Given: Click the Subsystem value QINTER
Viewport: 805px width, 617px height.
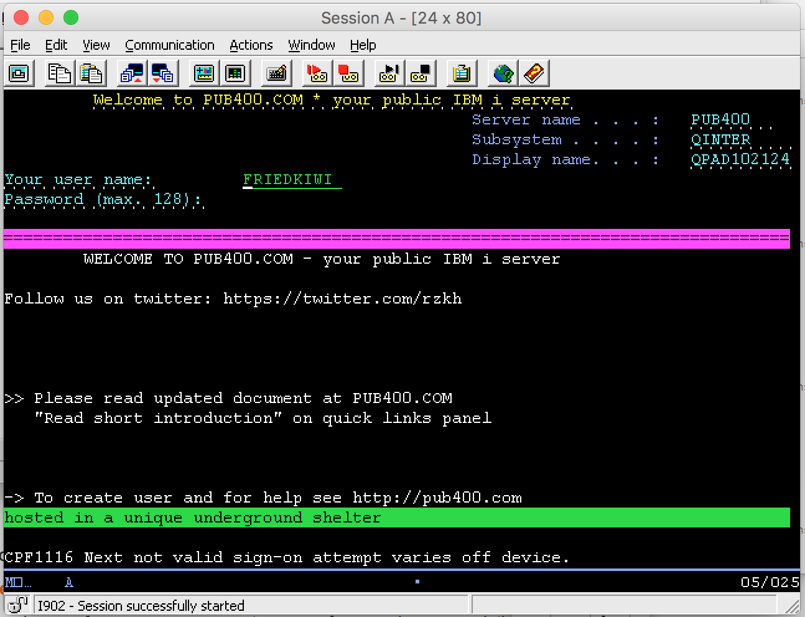Looking at the screenshot, I should point(720,139).
